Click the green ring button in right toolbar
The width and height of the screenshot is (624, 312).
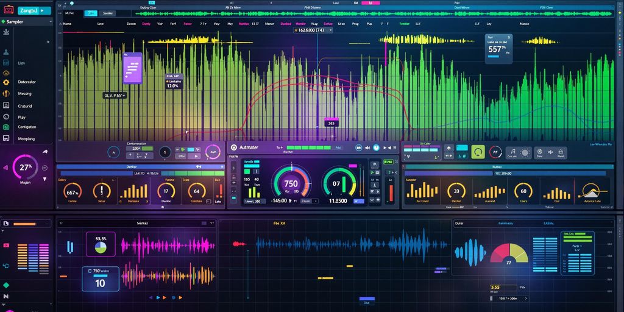[x=478, y=152]
